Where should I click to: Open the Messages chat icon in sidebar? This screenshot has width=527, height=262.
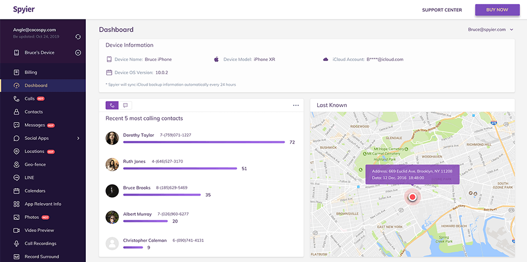[x=16, y=125]
